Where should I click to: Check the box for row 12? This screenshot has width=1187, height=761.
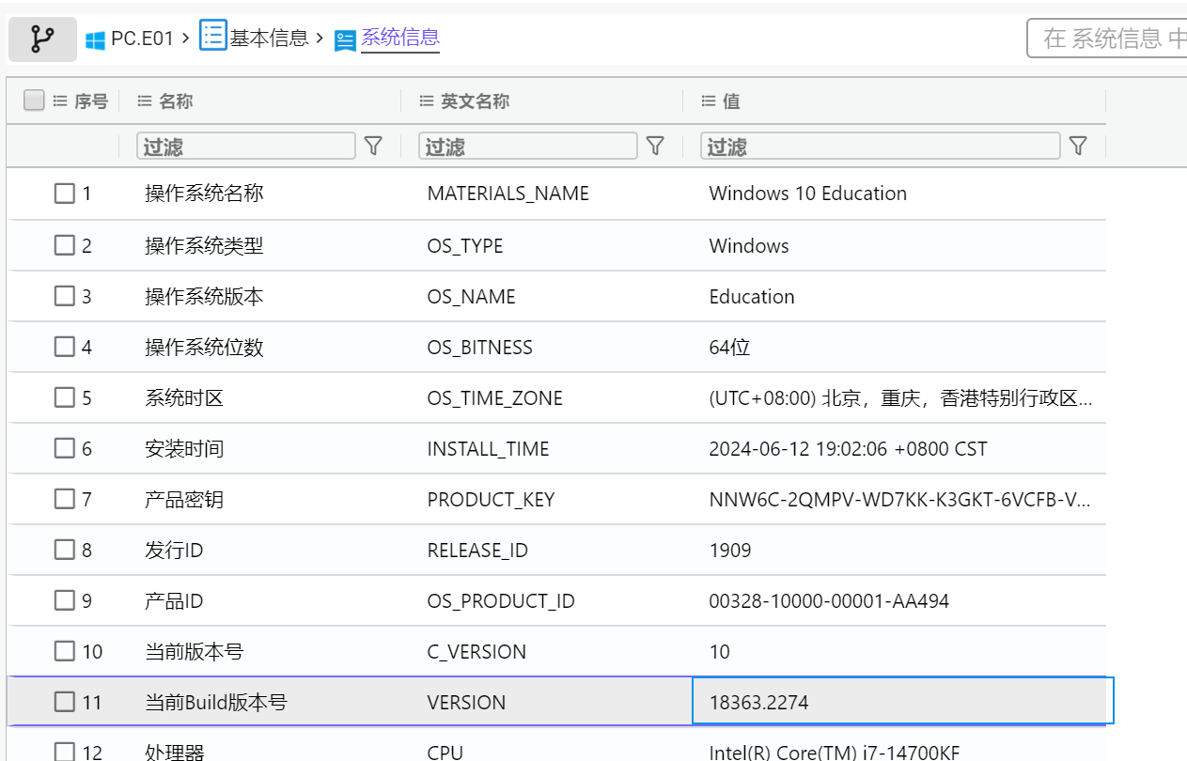point(64,752)
